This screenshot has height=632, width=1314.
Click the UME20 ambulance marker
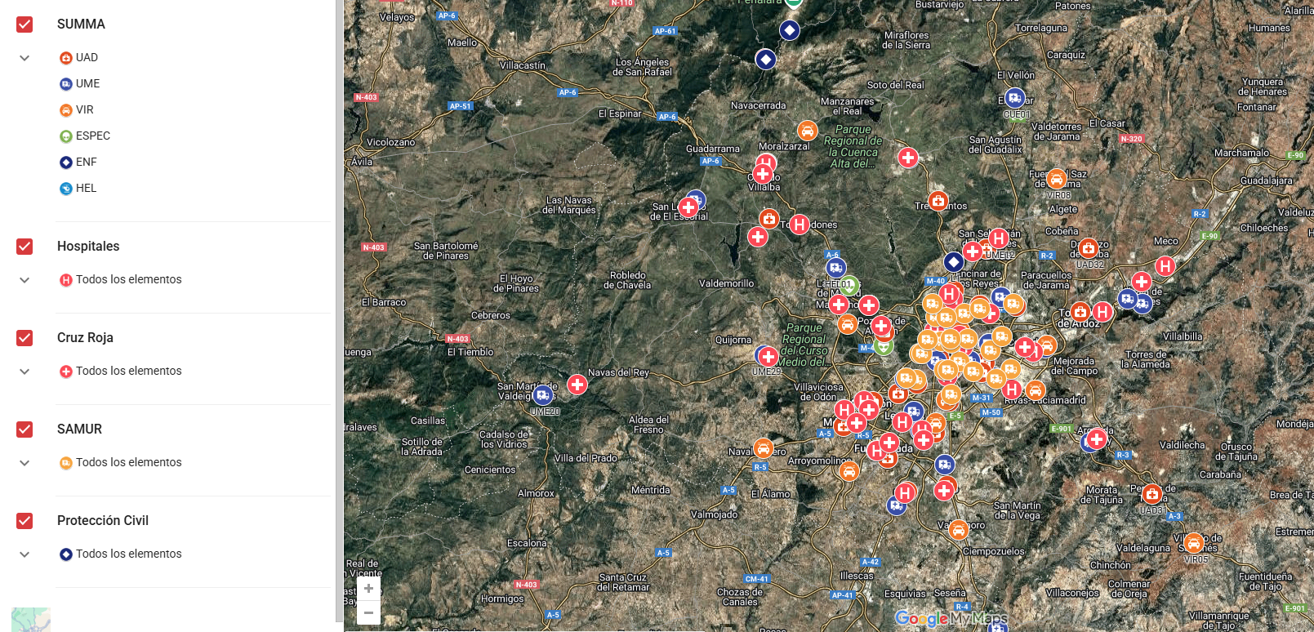(x=543, y=396)
